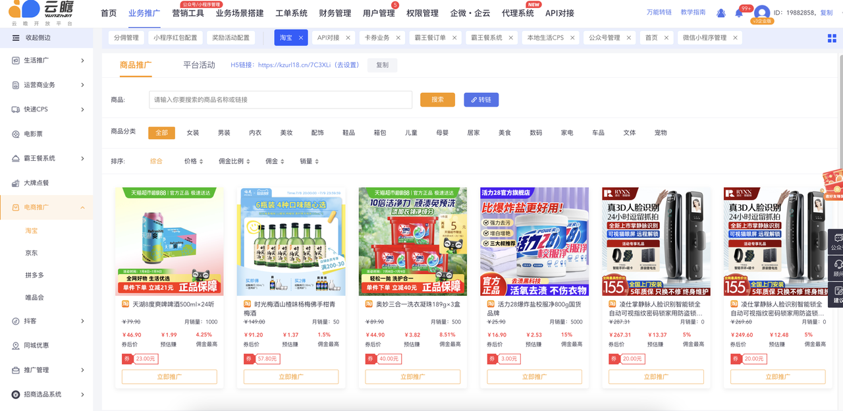The width and height of the screenshot is (843, 411).
Task: Close the 霸王餐系统 tab
Action: [x=511, y=38]
